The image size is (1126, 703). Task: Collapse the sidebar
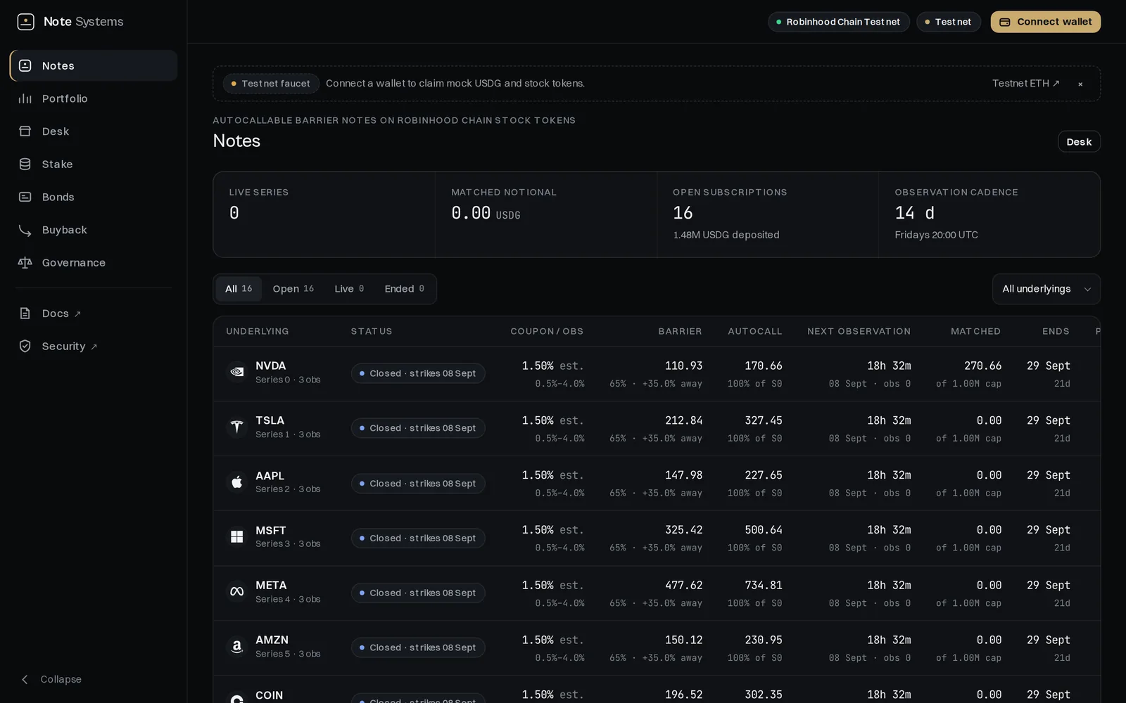coord(51,679)
